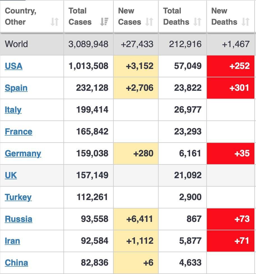256x274 pixels.
Task: Open the China country link
Action: pos(16,263)
